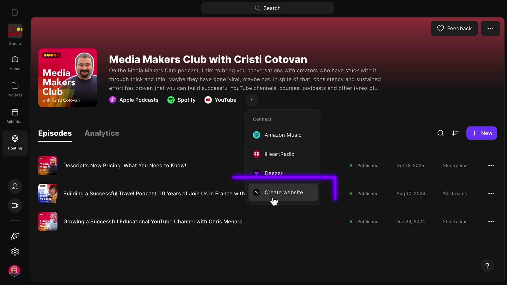Open the connect platform plus dropdown
This screenshot has width=507, height=285.
[x=252, y=100]
